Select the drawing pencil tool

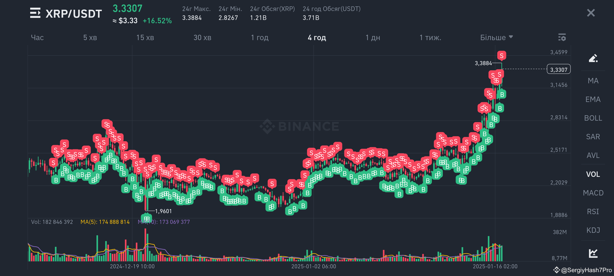(593, 58)
